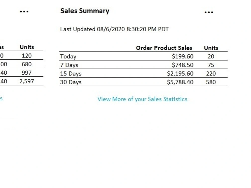251x188 pixels.
Task: Select the 15 Days sales row
Action: (x=143, y=73)
